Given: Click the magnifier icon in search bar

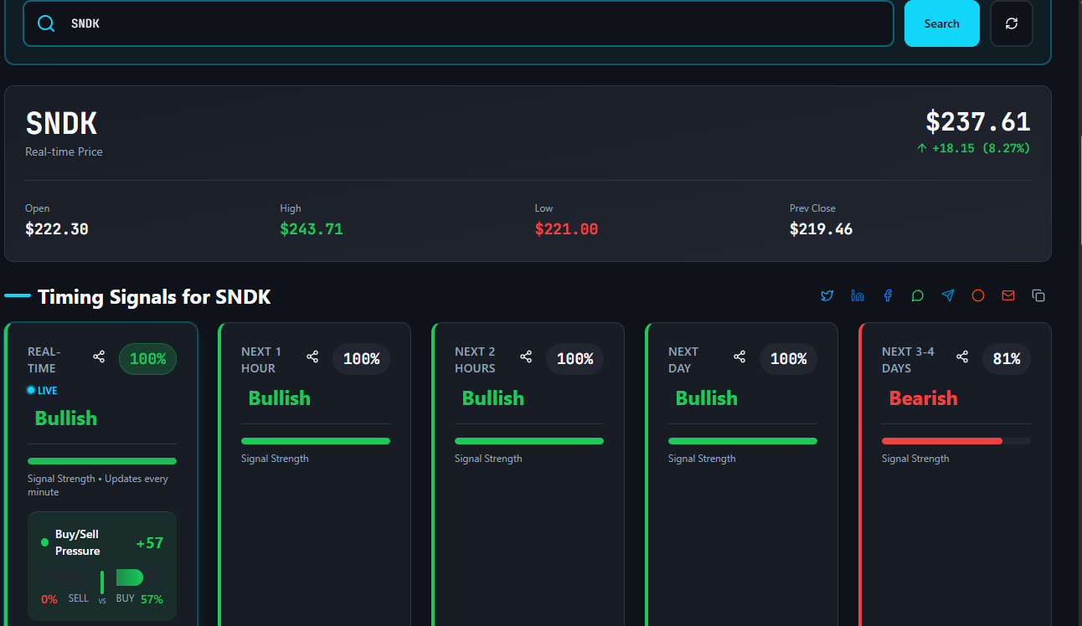Looking at the screenshot, I should [x=47, y=23].
